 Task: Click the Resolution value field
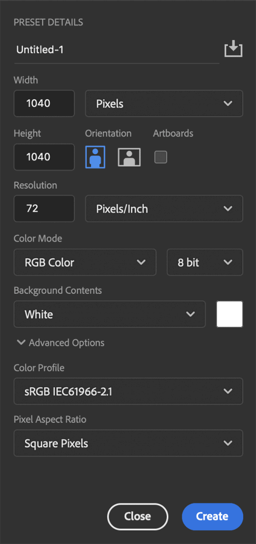point(44,208)
